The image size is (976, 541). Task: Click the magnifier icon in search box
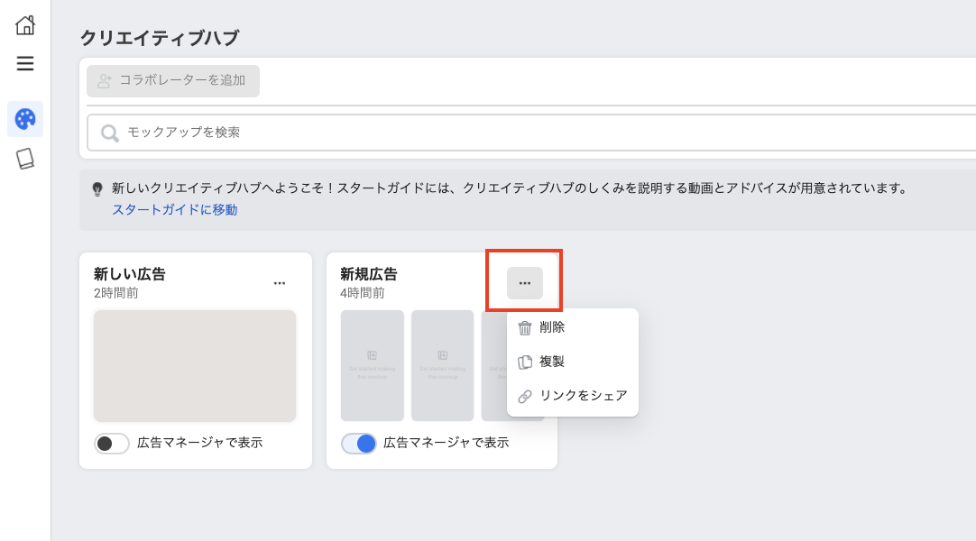(110, 133)
